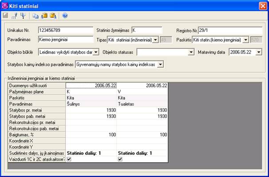This screenshot has width=269, height=177.
Task: Click the insert column fork icon
Action: click(x=14, y=16)
